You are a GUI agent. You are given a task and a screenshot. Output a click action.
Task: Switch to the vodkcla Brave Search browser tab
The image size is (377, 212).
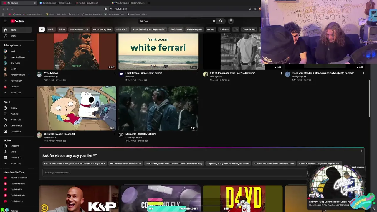click(91, 3)
